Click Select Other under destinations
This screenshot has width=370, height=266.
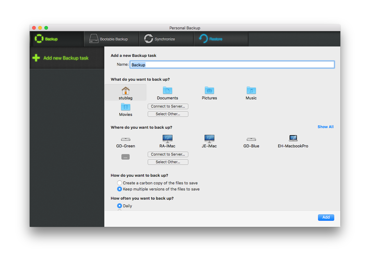(168, 162)
